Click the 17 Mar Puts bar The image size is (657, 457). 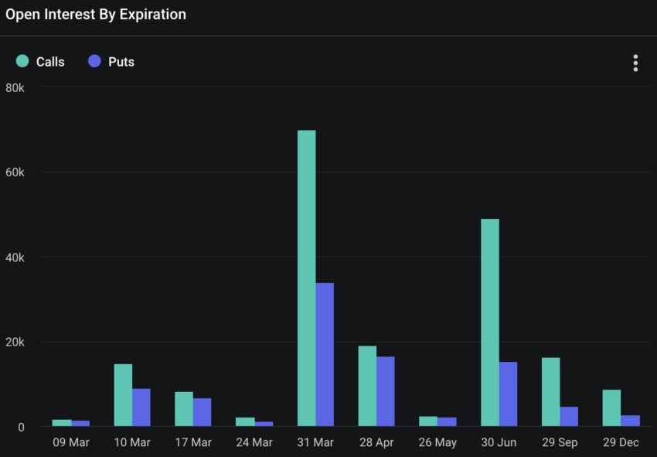click(x=202, y=412)
